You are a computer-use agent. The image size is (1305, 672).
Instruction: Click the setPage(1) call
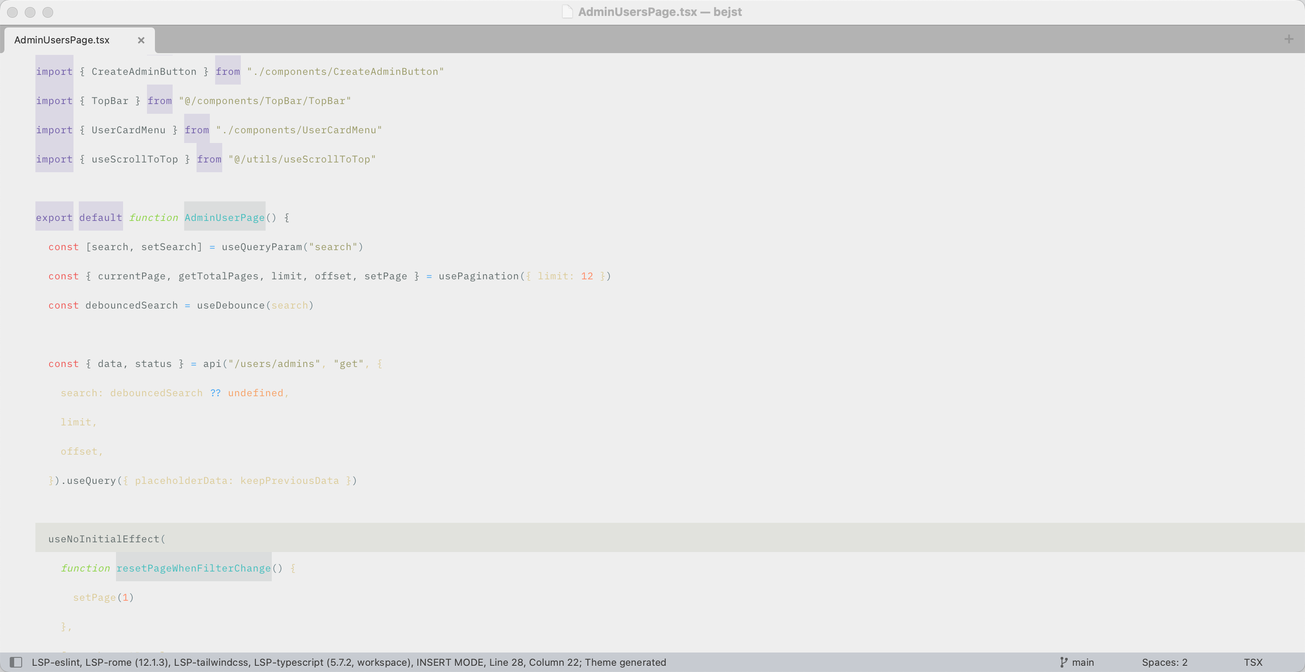[103, 598]
